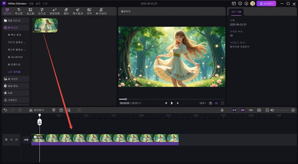Viewport: 298px width, 164px height.
Task: Toggle the chain link icon in timeline toolbar
Action: 251,110
